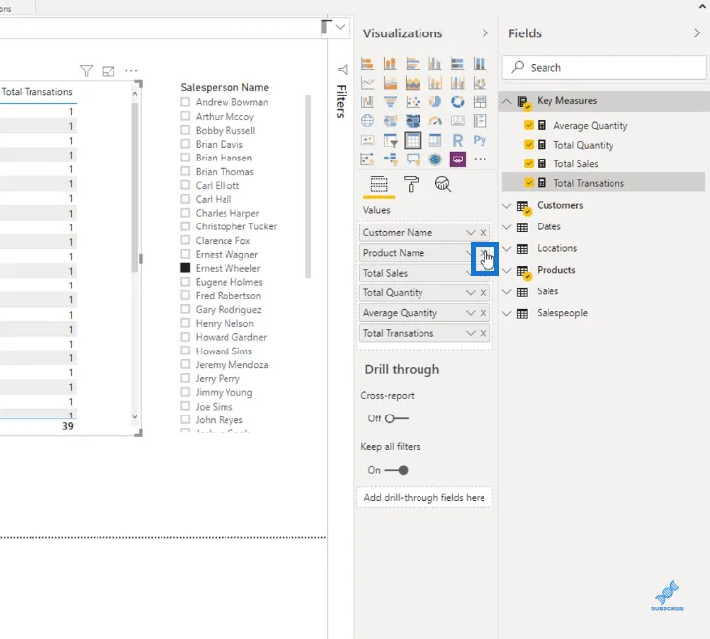
Task: Open focus mode for the table visual
Action: [x=108, y=71]
